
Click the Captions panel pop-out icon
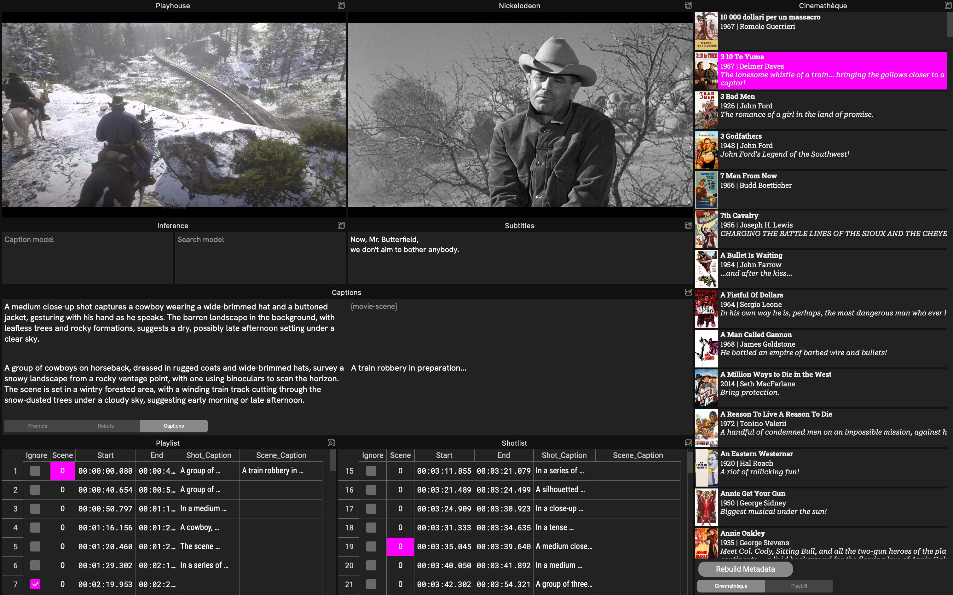[688, 292]
